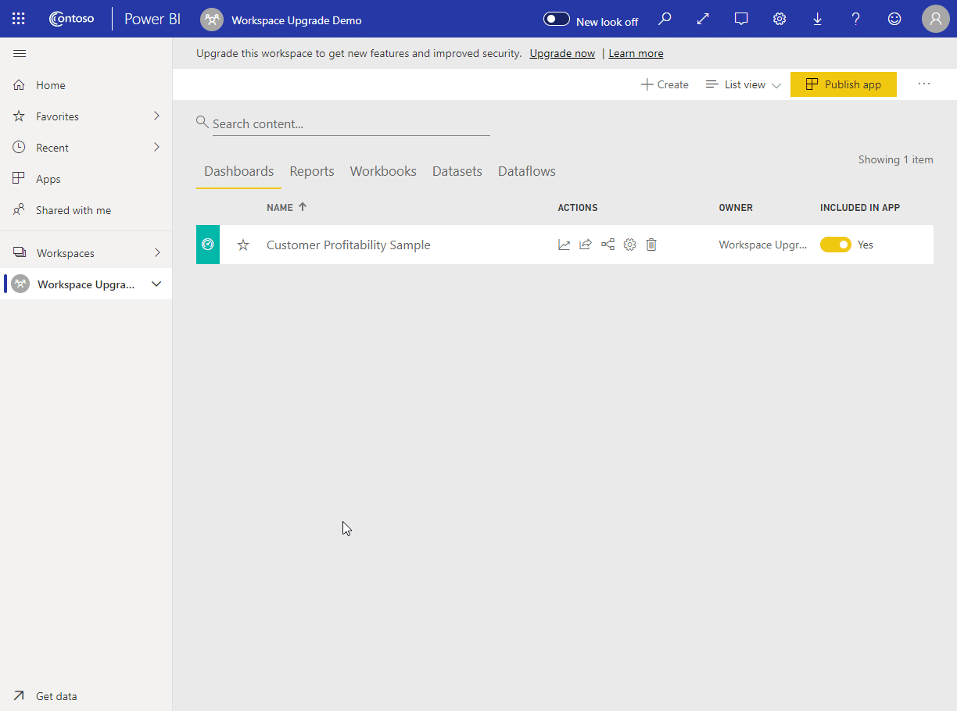Click the Learn more link
This screenshot has height=711, width=957.
pos(636,54)
